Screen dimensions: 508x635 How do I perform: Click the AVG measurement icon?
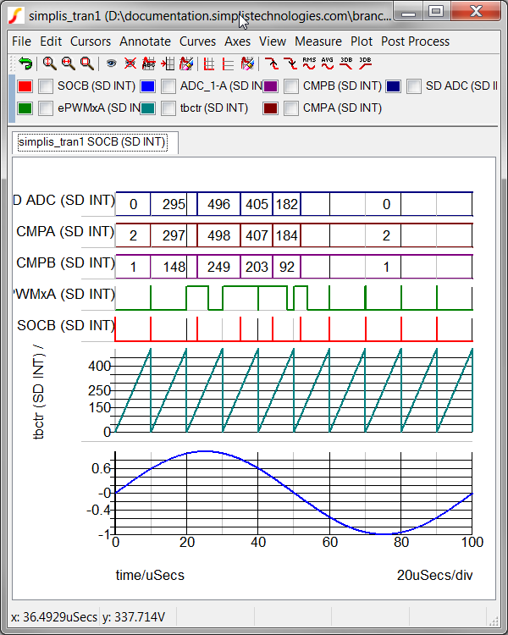click(x=328, y=63)
